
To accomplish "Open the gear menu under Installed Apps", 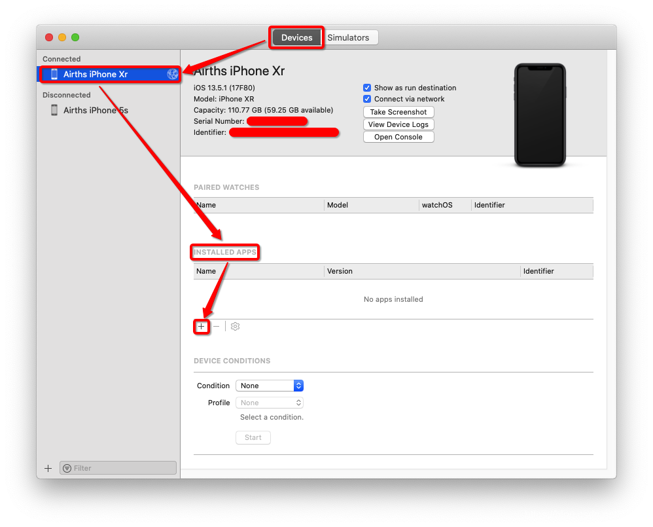I will pyautogui.click(x=236, y=326).
